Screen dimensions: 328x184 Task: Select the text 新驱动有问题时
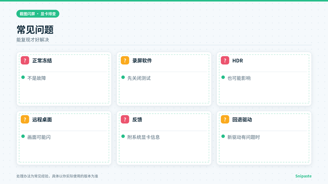(x=244, y=137)
